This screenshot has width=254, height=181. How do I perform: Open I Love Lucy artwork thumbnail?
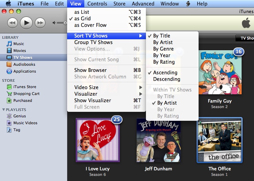[98, 140]
